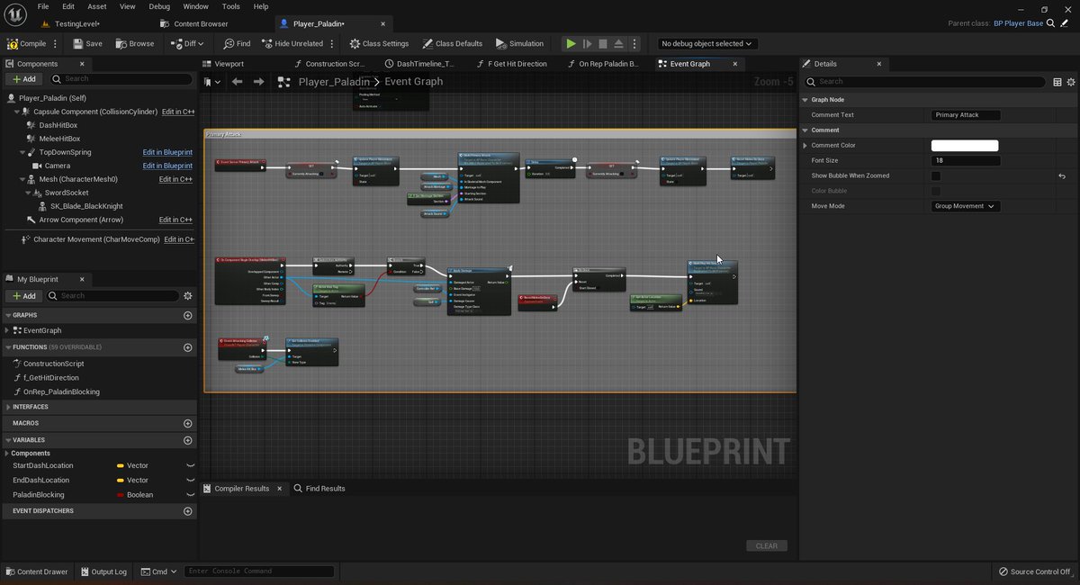The height and width of the screenshot is (585, 1080).
Task: Click Edit in C++ for Character Movement
Action: point(178,239)
